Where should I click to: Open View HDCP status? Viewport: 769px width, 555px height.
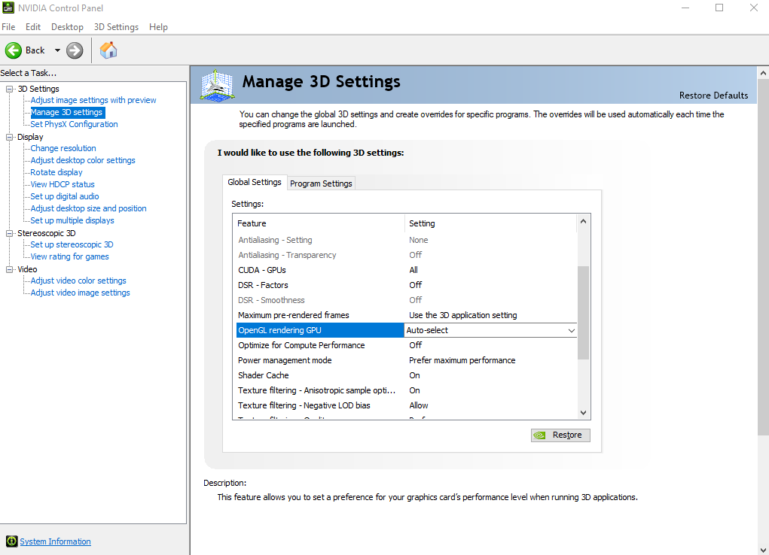pos(63,184)
